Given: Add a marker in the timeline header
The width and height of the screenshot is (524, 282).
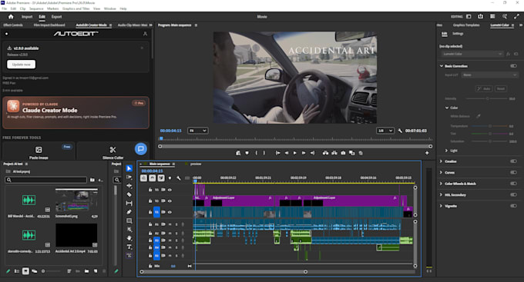Looking at the screenshot, I should [170, 178].
